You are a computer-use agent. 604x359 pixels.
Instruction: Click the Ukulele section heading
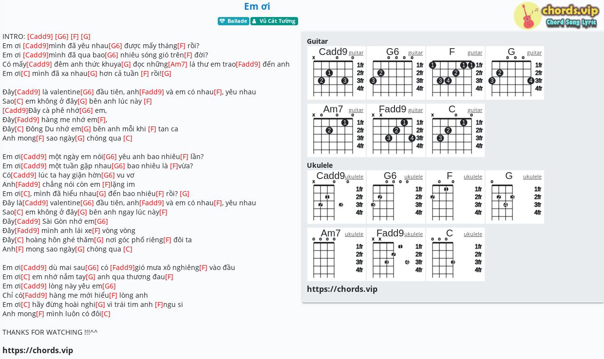pos(320,165)
